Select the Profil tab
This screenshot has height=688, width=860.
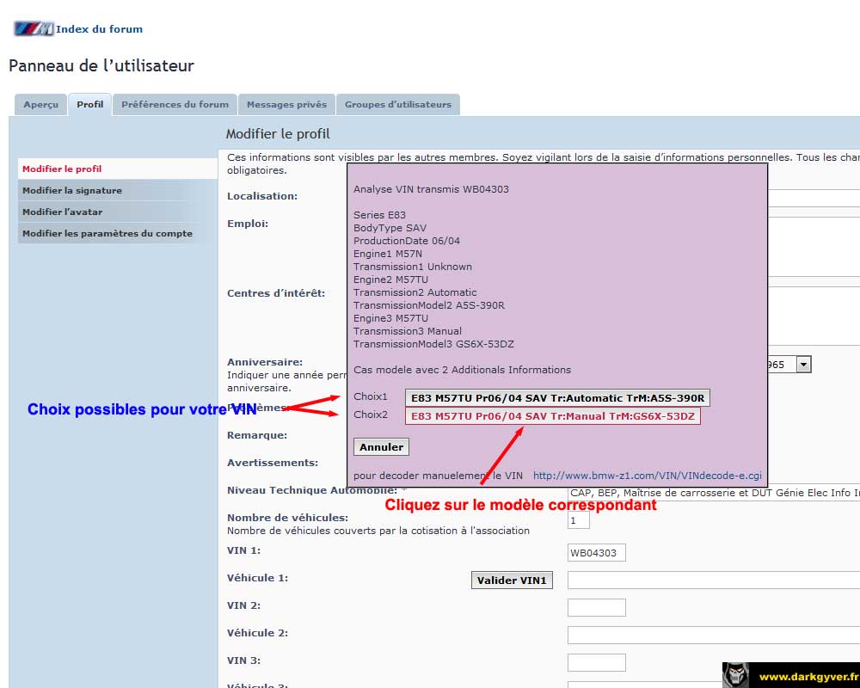[x=90, y=104]
